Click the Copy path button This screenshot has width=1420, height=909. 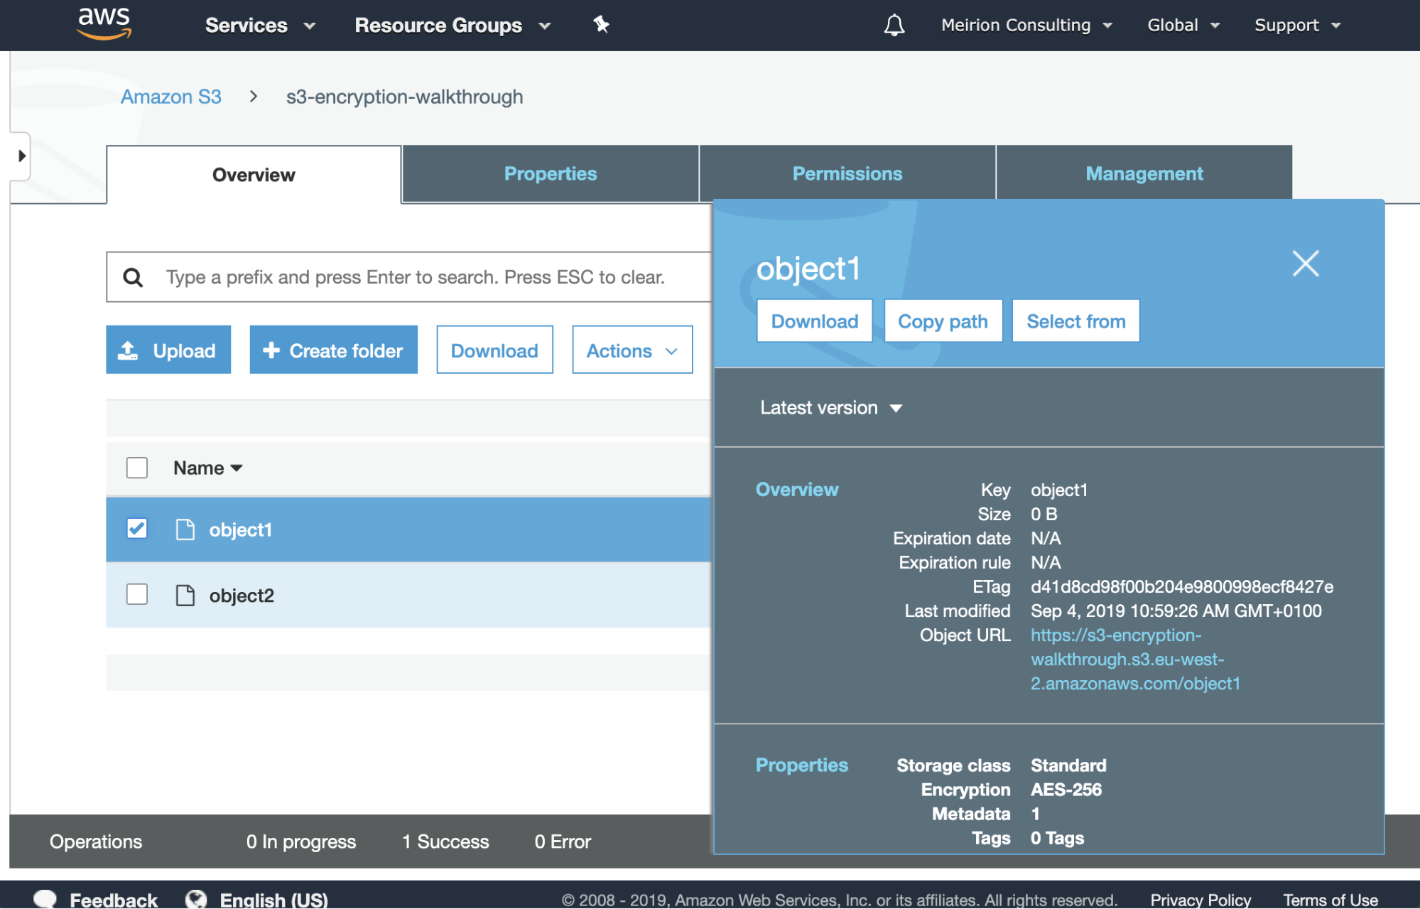point(943,321)
